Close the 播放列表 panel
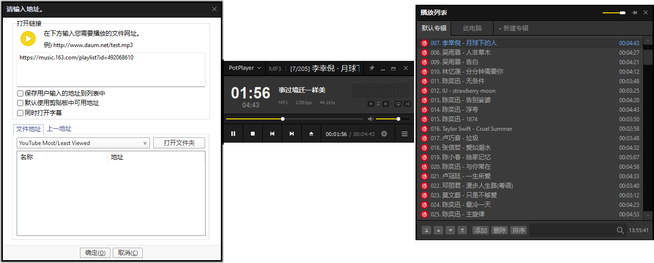This screenshot has height=263, width=654. pos(646,13)
